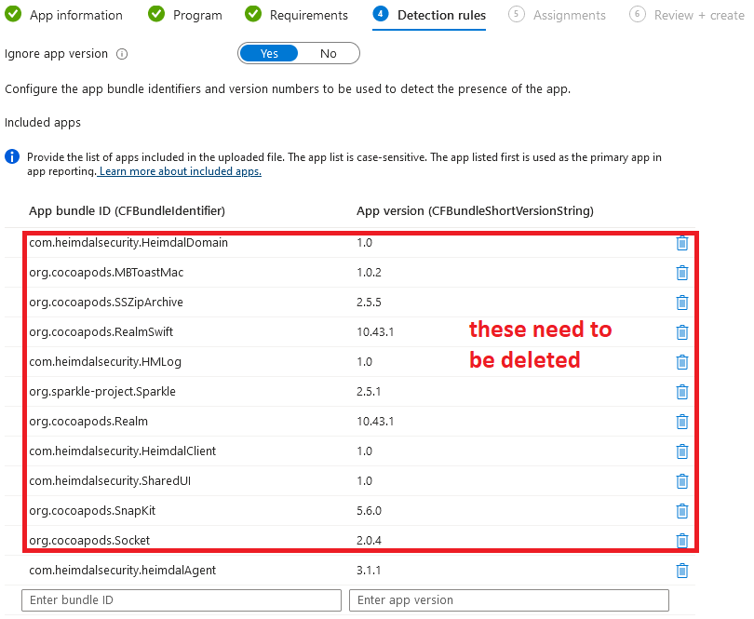This screenshot has height=619, width=754.
Task: Set Ignore app version to No
Action: (329, 53)
